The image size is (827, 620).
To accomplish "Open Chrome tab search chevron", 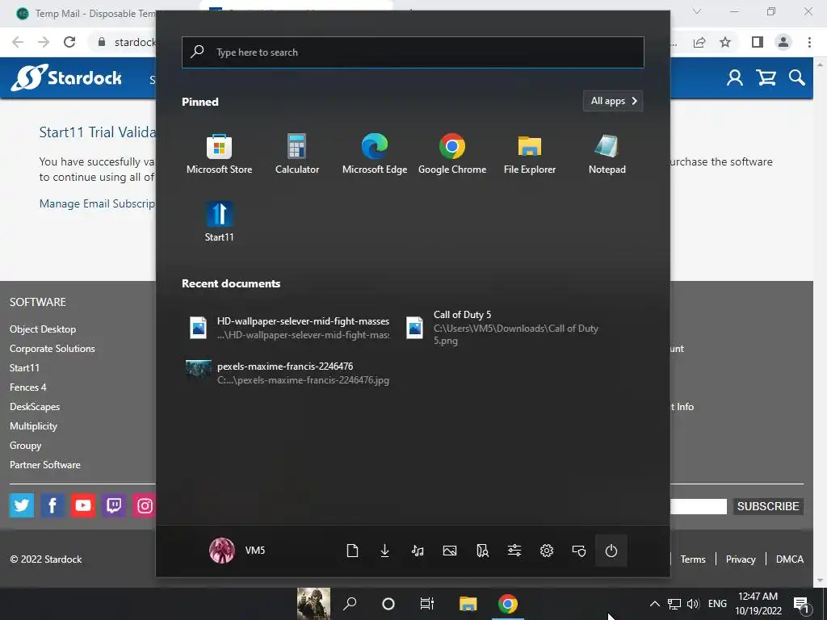I will [697, 11].
